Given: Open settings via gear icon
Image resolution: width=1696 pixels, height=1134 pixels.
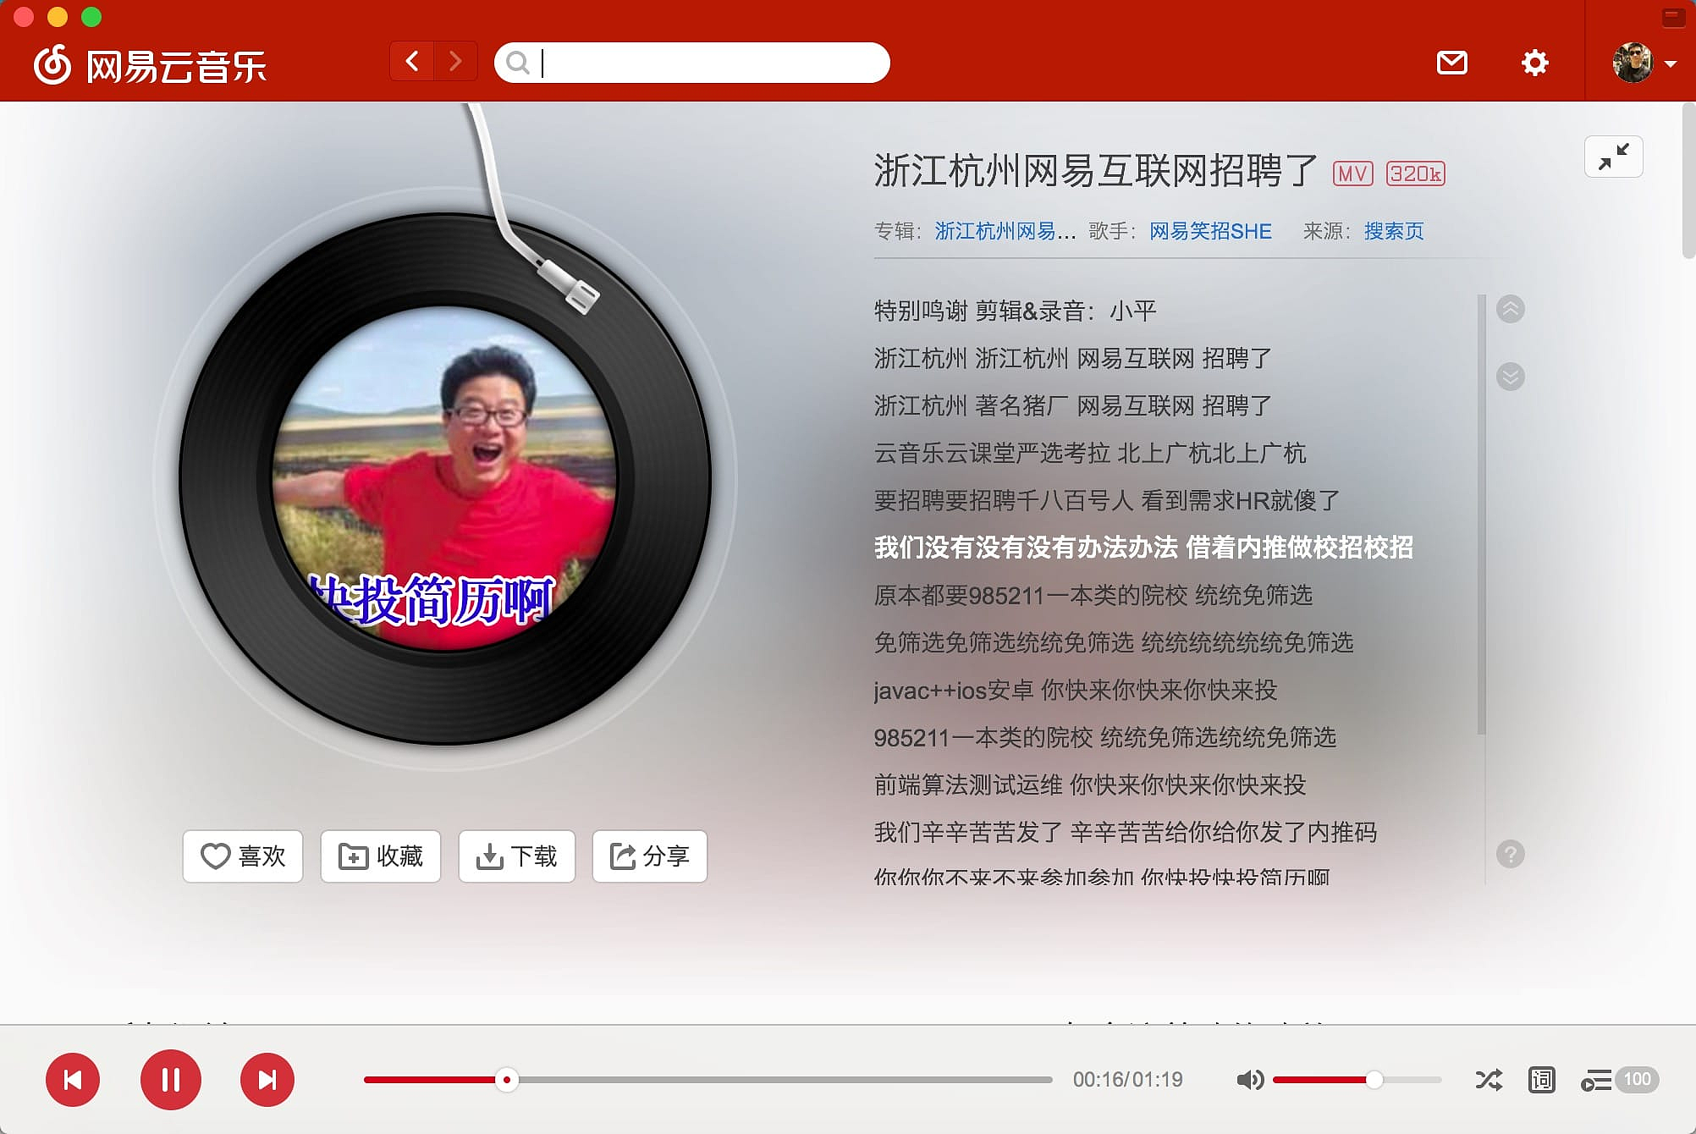Looking at the screenshot, I should point(1534,63).
